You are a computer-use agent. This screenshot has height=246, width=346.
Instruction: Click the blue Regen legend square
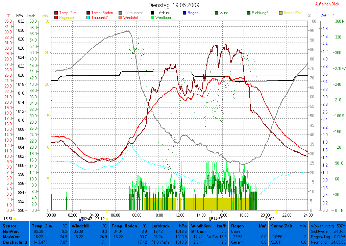184,13
